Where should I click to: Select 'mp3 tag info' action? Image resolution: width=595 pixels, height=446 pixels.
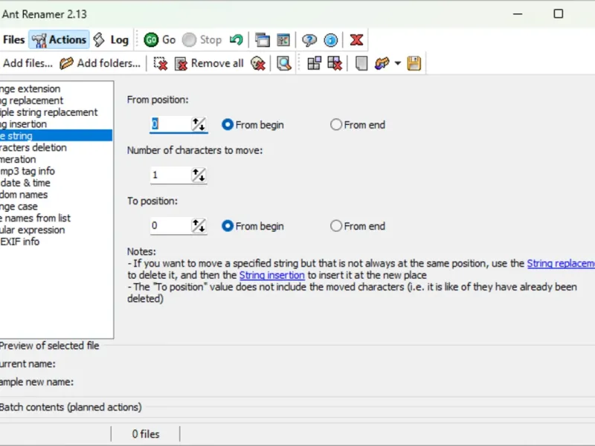coord(56,171)
